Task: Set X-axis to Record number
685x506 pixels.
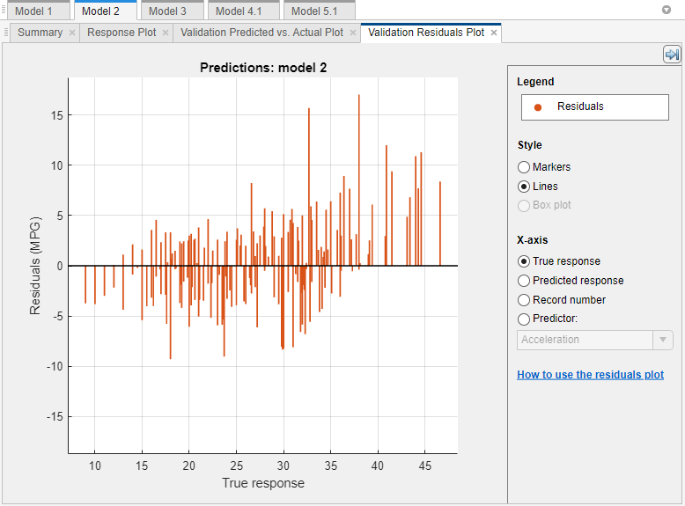Action: coord(524,300)
